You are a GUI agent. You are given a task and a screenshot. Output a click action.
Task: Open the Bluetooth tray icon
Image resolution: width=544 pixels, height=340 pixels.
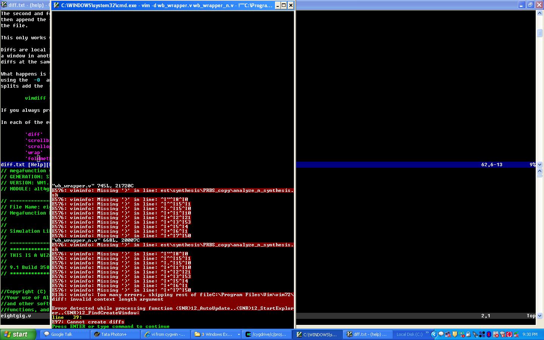point(488,334)
